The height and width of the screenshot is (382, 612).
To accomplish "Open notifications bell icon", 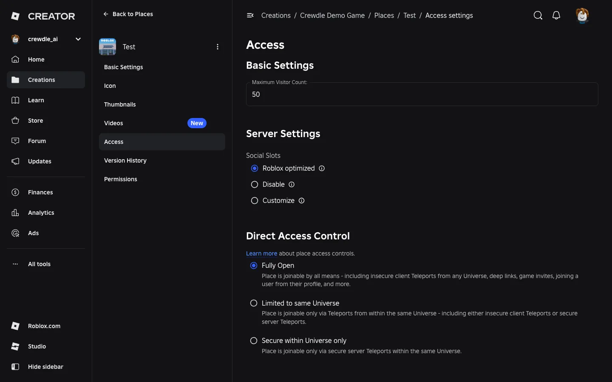I will pos(556,16).
